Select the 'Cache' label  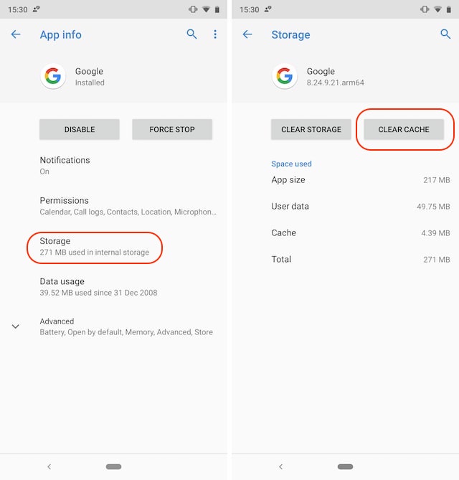point(284,232)
